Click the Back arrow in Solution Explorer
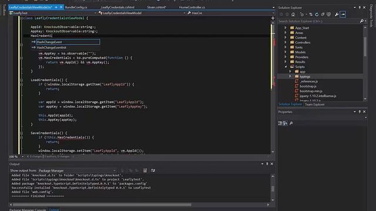 [281, 15]
